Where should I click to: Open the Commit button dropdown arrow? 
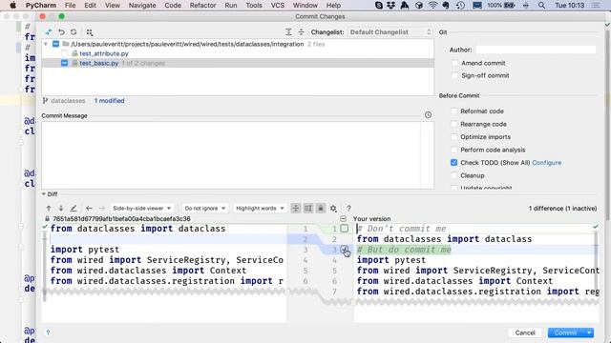(589, 333)
